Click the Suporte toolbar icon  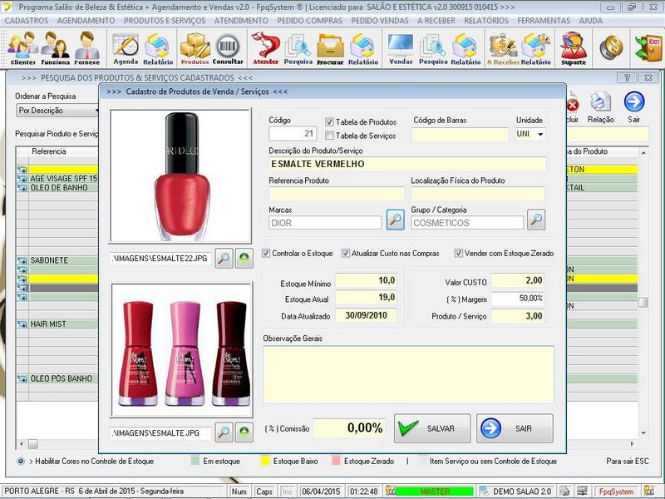[573, 48]
